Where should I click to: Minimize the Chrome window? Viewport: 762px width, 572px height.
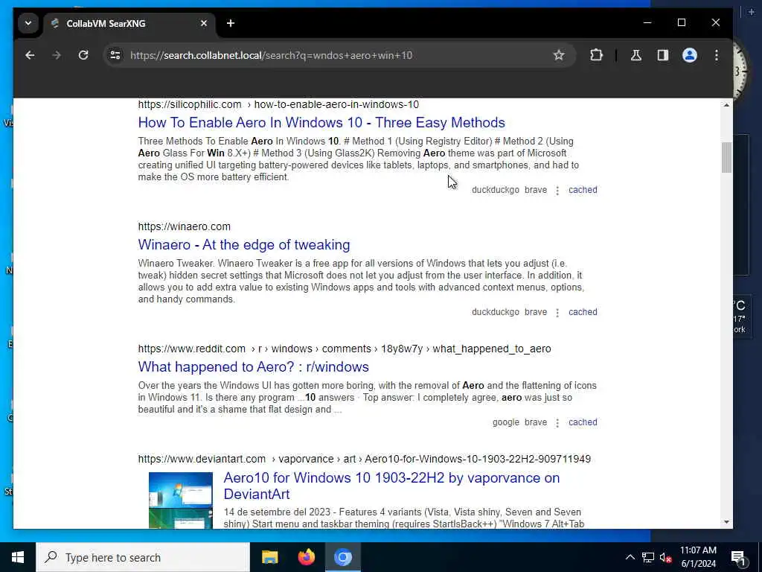click(x=647, y=23)
